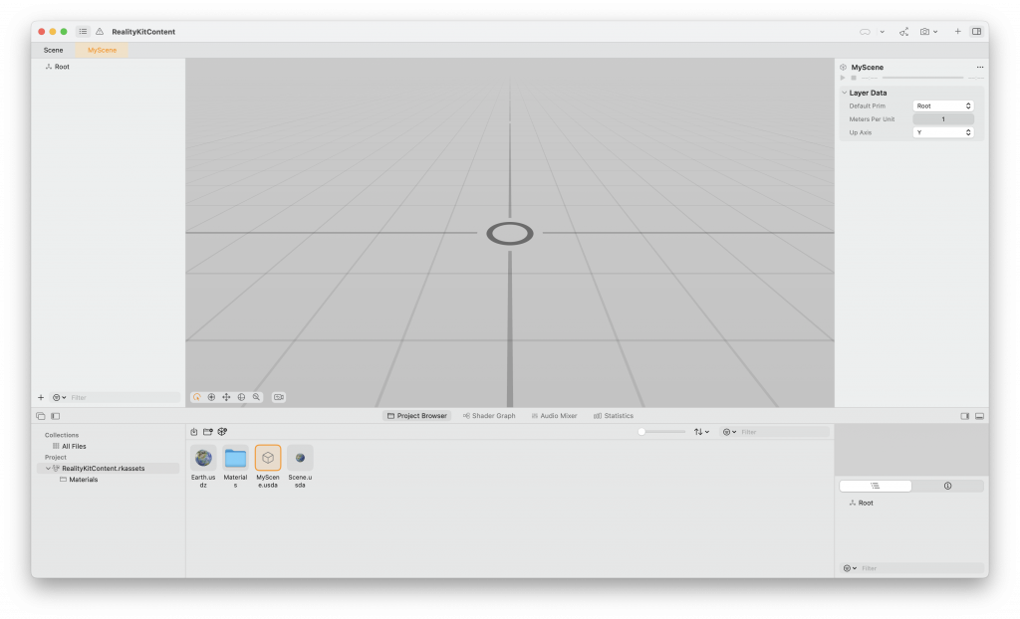Select the Scene.usda file thumbnail
The image size is (1020, 619).
pos(300,458)
